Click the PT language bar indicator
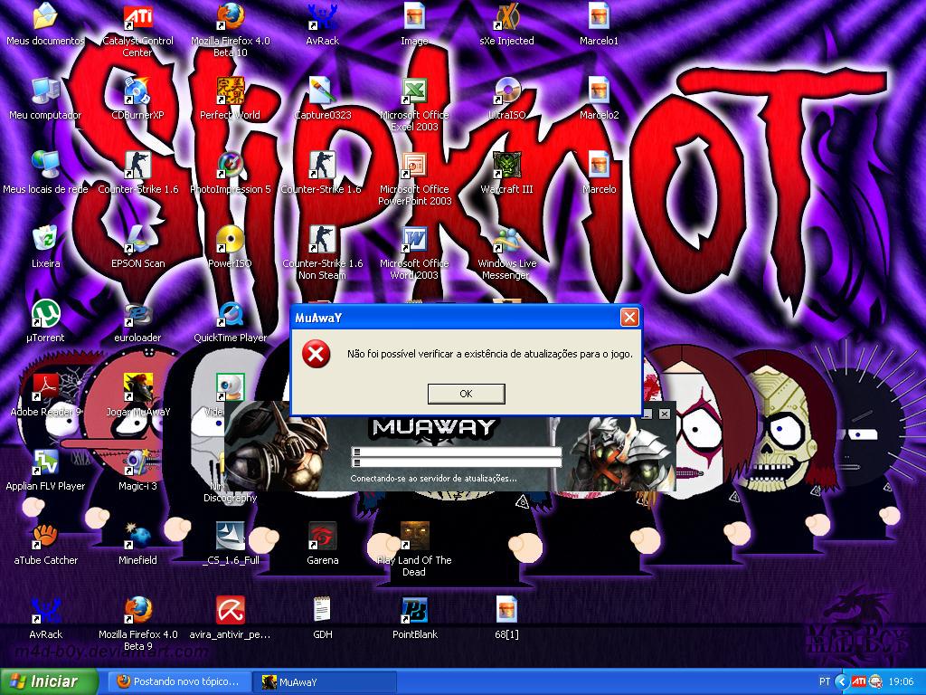926x695 pixels. [x=825, y=681]
